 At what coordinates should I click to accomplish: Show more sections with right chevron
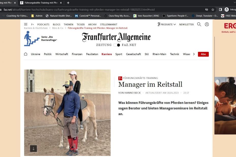point(194,54)
